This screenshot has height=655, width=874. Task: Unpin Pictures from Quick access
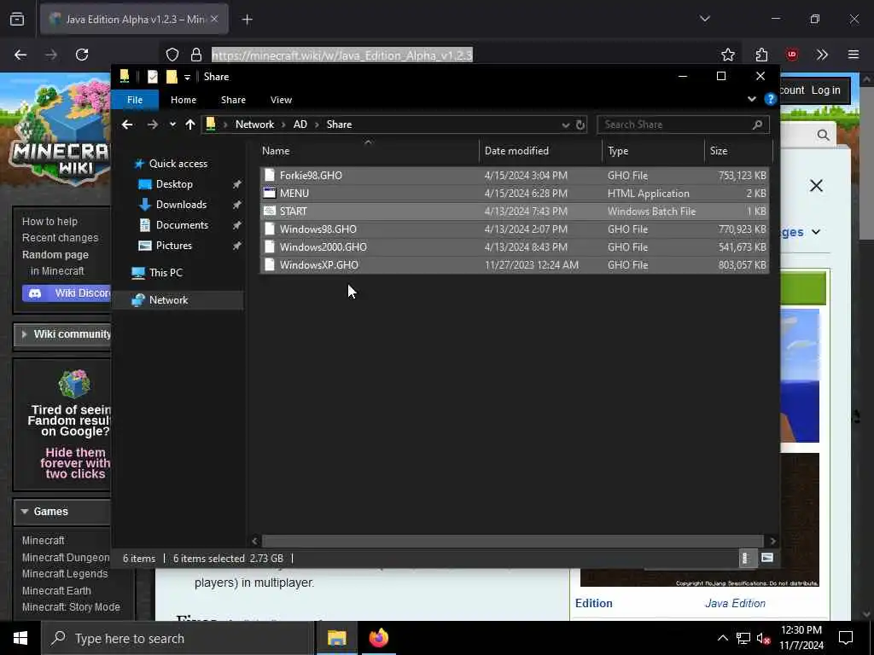237,246
